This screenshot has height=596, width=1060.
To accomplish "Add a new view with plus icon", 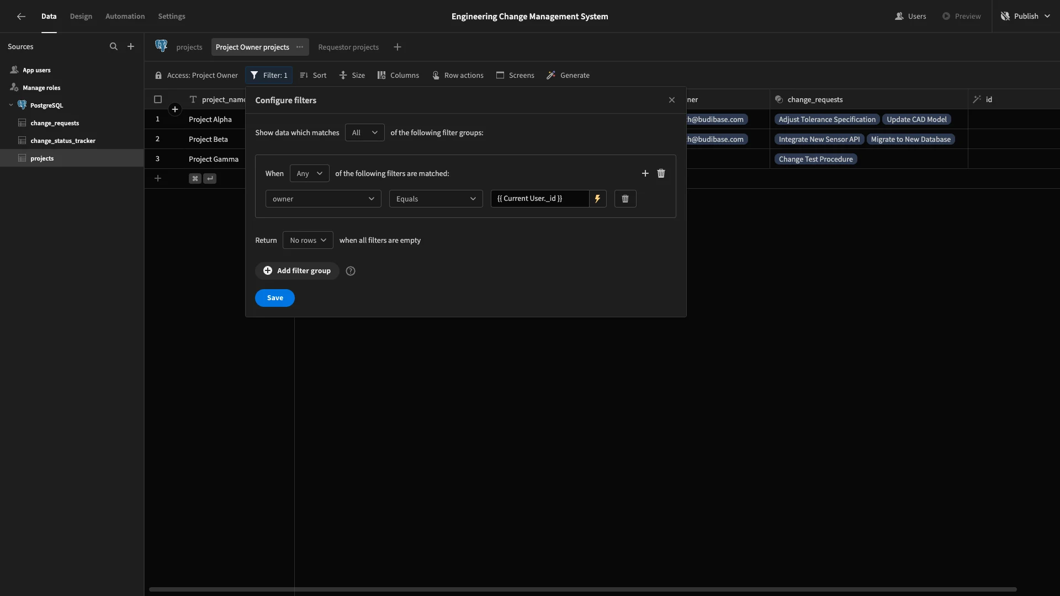I will point(397,47).
